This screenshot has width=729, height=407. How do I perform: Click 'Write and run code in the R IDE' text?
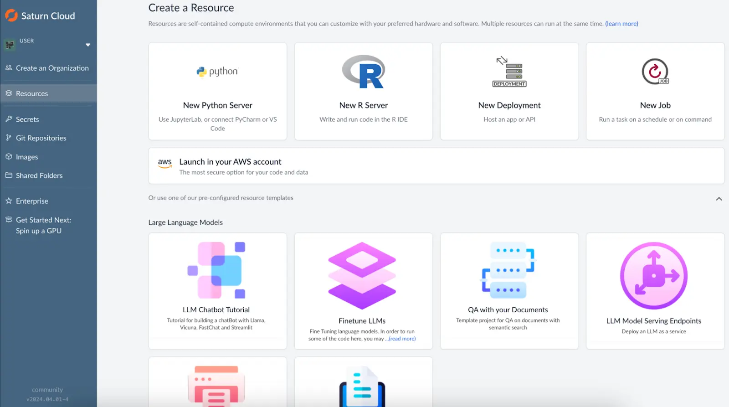(x=364, y=119)
